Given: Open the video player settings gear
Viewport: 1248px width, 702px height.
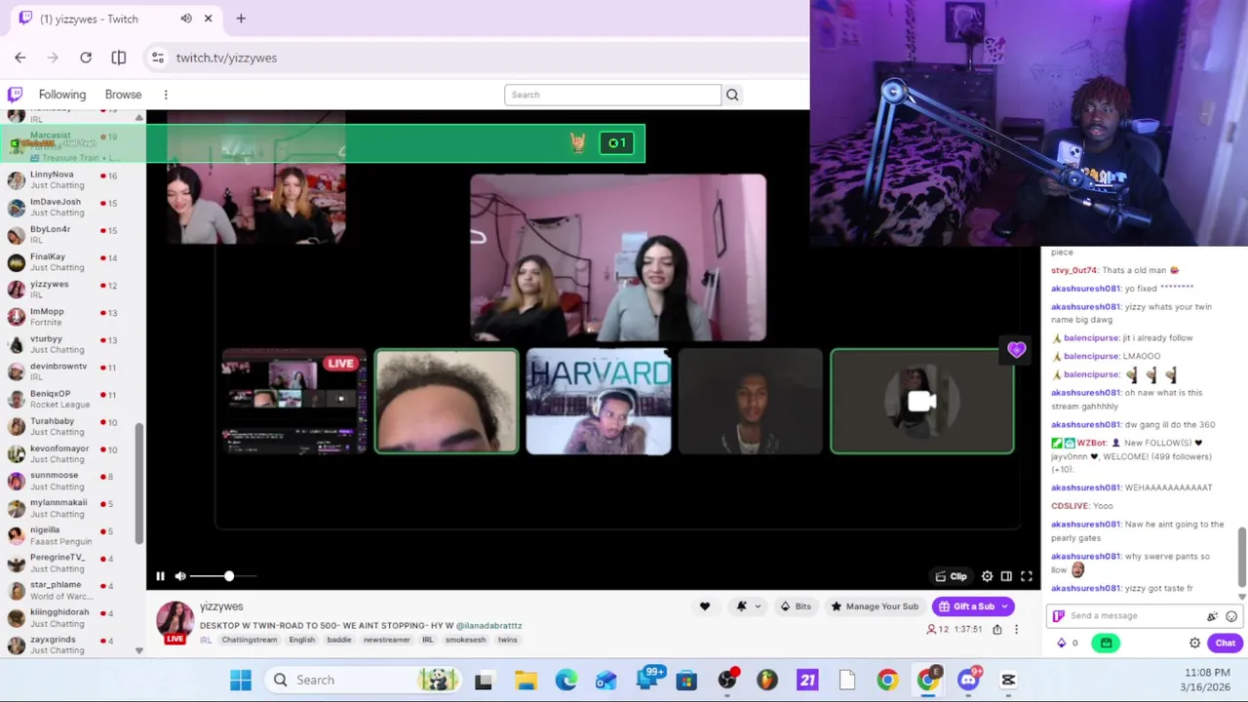Looking at the screenshot, I should click(987, 576).
